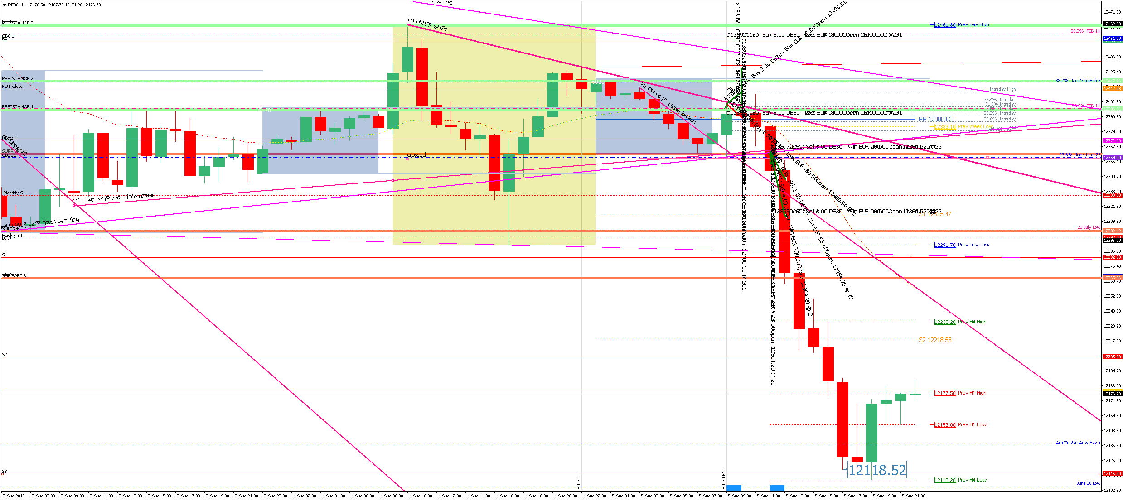Click the red 12205.00 S2 axis tag
This screenshot has width=1123, height=501.
tap(1112, 357)
